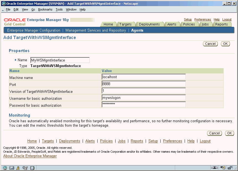The image size is (238, 171).
Task: Click the Machine name field with localhost
Action: tap(144, 77)
